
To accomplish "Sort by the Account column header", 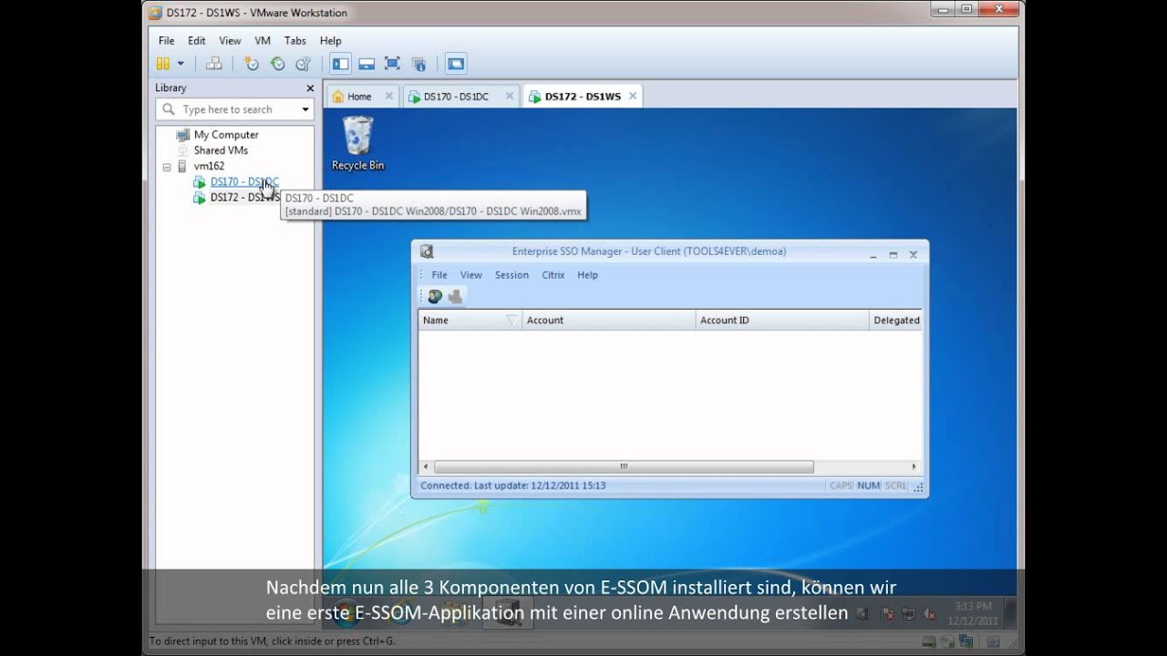I will pyautogui.click(x=609, y=320).
